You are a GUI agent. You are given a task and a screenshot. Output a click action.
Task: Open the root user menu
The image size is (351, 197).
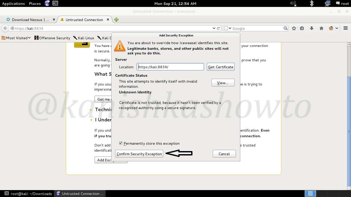[342, 4]
